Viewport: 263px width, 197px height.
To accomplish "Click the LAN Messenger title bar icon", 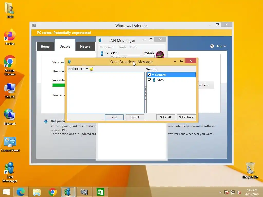I will click(x=100, y=40).
